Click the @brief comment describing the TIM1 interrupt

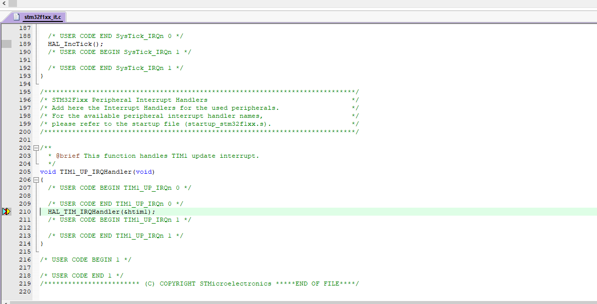pos(150,155)
